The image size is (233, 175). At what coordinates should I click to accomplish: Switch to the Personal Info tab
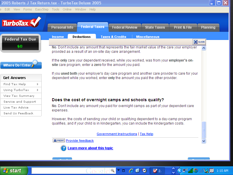coord(62,27)
